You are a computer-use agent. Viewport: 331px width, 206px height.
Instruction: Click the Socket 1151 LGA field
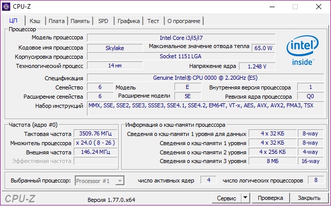(181, 56)
